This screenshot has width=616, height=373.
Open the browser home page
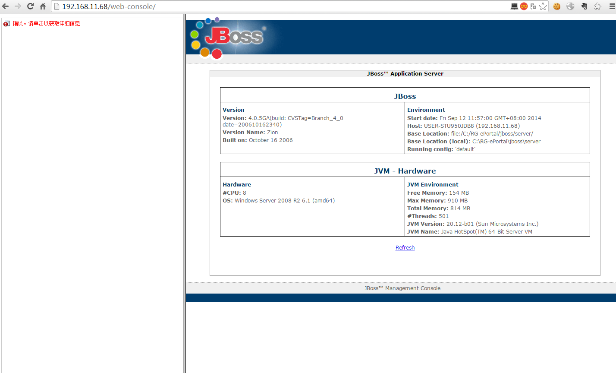click(x=43, y=6)
